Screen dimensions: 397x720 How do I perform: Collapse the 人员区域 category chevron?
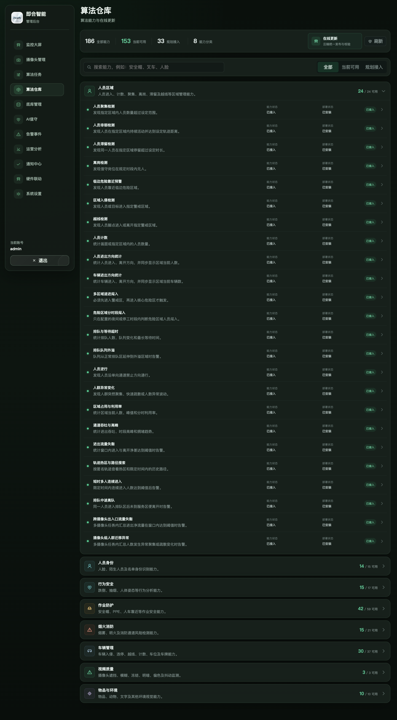(x=383, y=91)
